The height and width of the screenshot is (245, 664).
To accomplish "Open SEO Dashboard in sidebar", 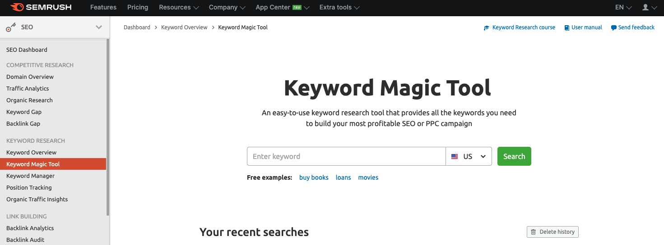I will point(27,50).
